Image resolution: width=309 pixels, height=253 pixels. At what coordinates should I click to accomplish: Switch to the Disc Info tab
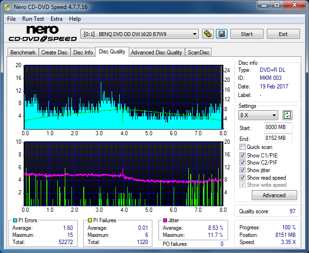click(83, 52)
